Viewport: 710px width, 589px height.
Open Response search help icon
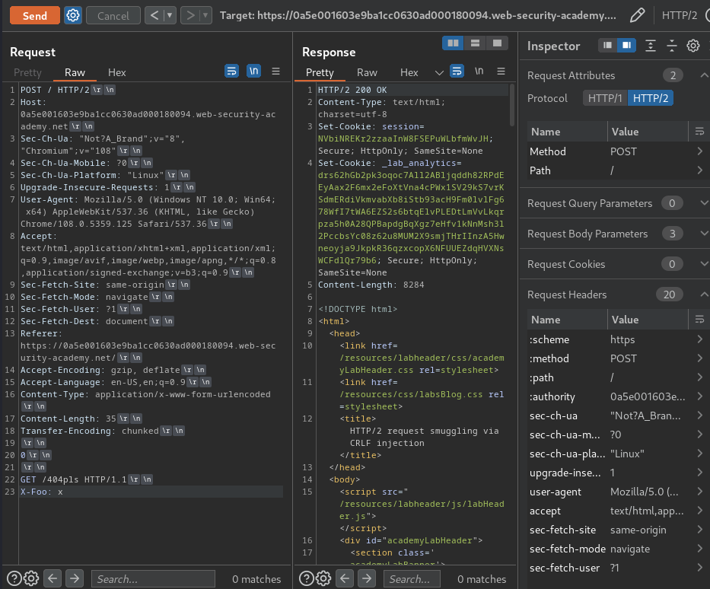pos(306,578)
